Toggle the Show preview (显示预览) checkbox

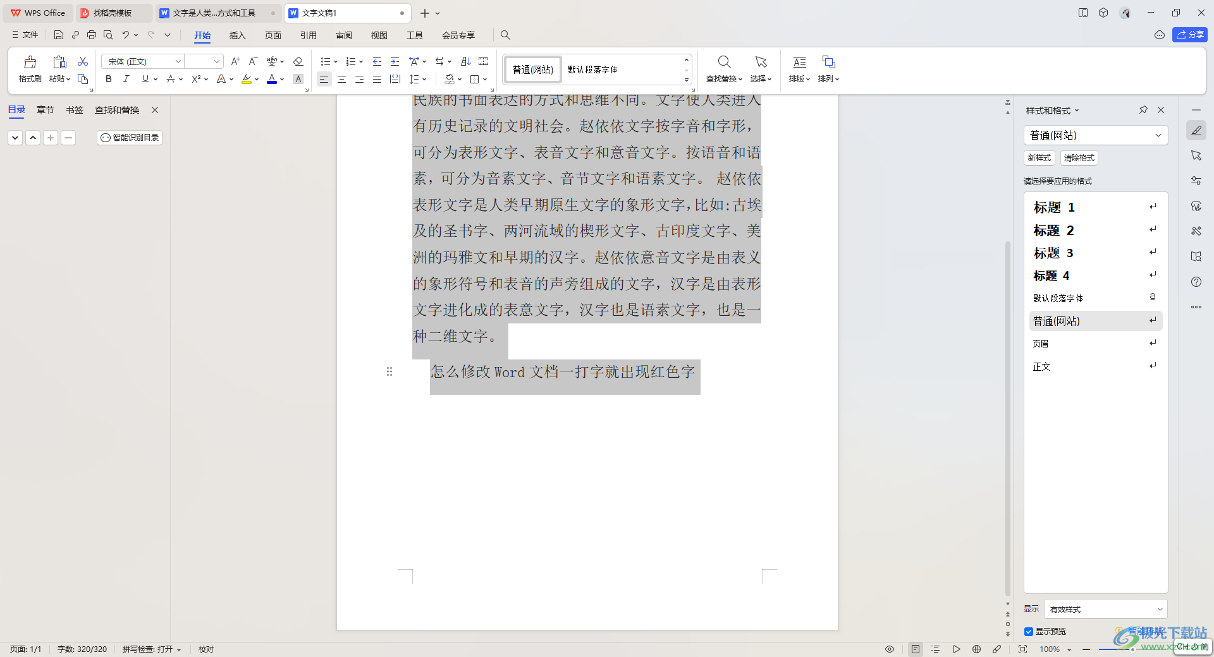(x=1029, y=631)
